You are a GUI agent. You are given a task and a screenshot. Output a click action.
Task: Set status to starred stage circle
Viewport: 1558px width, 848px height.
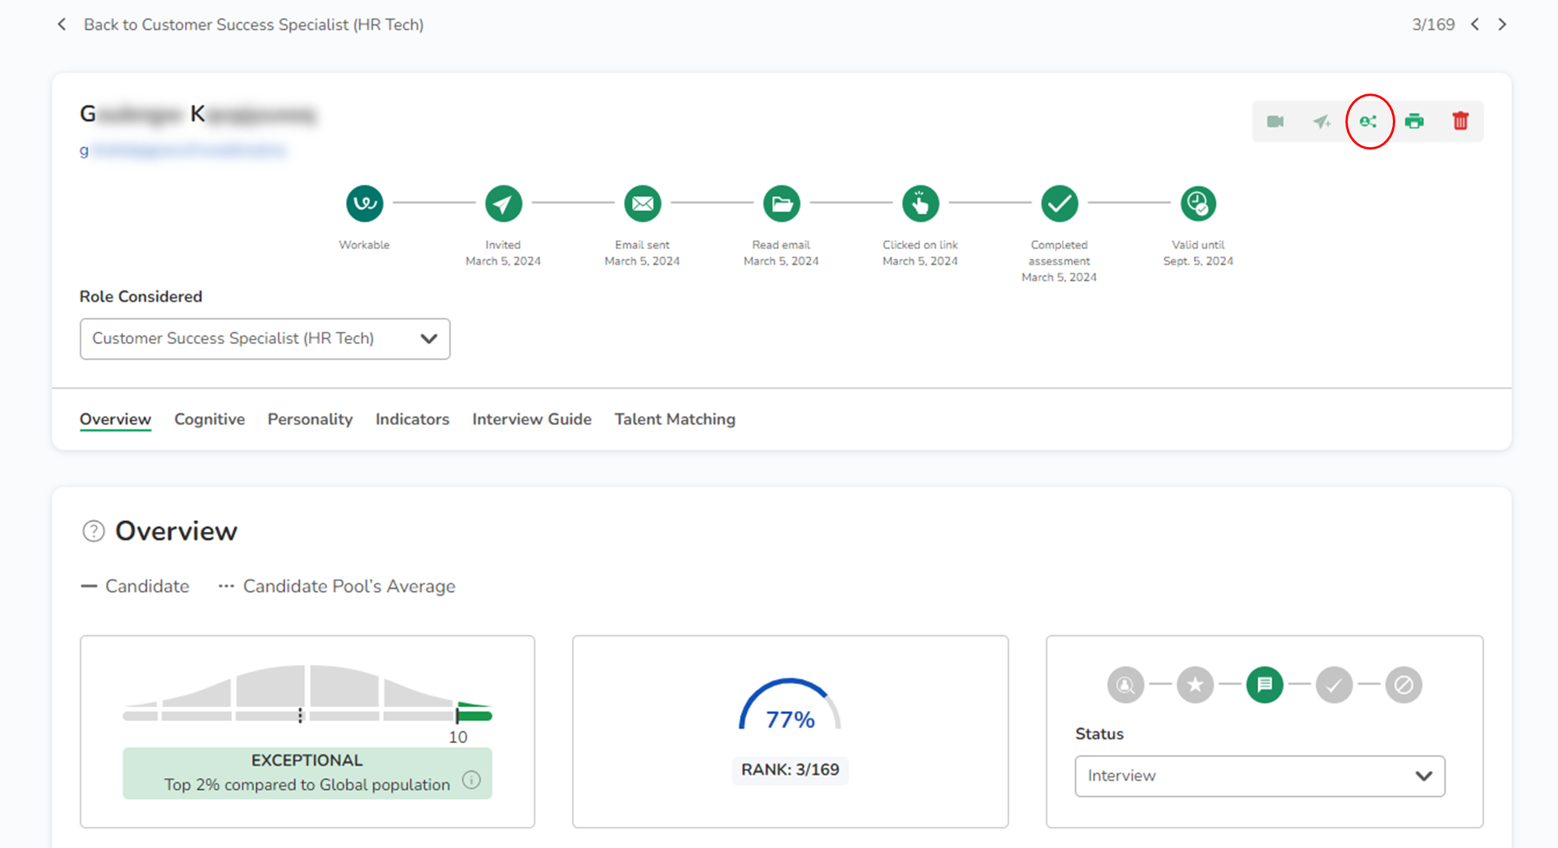1195,685
